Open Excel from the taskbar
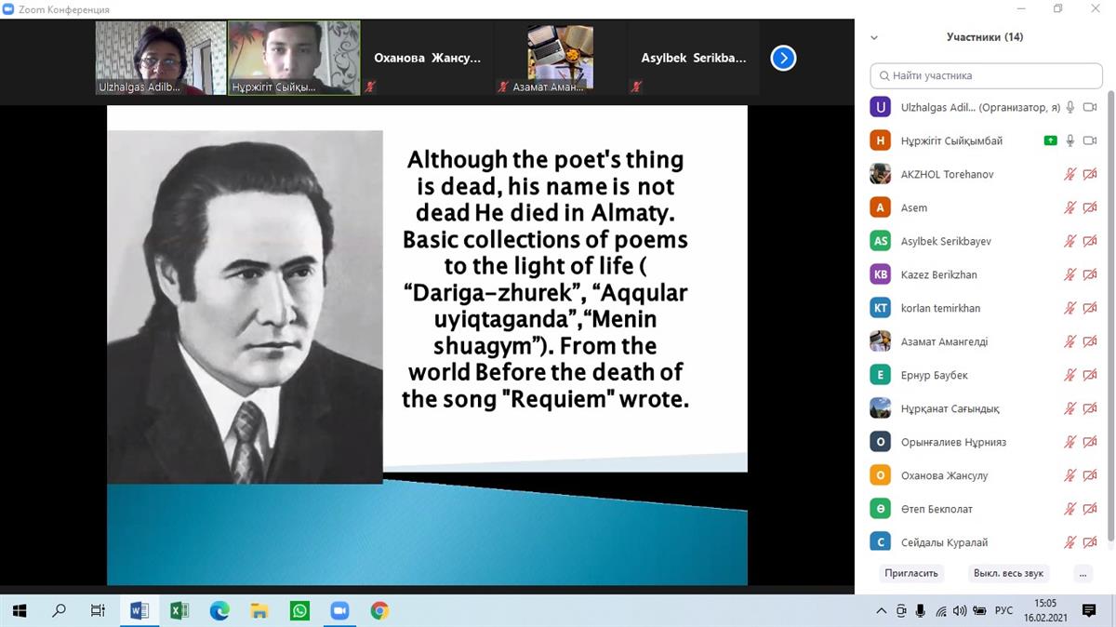Viewport: 1116px width, 627px height. pos(179,611)
